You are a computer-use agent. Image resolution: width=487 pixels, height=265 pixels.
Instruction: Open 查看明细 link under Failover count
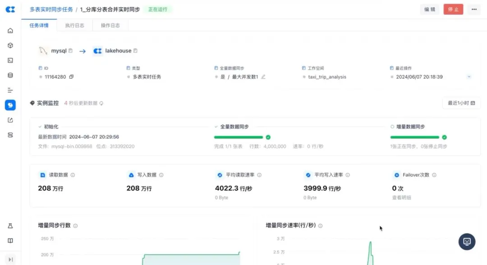click(x=401, y=198)
